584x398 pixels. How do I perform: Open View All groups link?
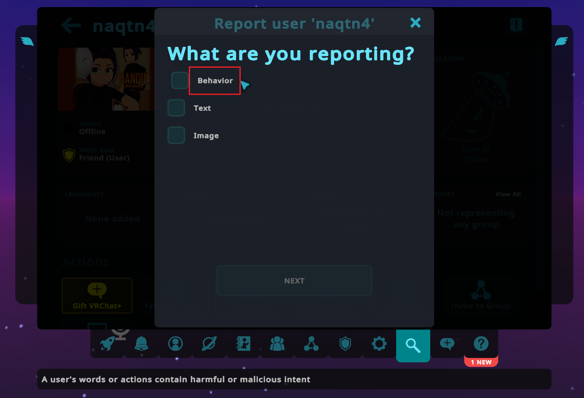pyautogui.click(x=508, y=194)
